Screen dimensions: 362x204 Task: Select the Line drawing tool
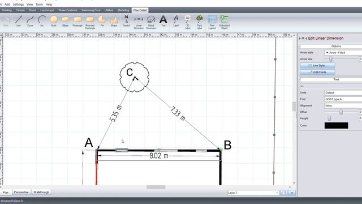pos(19,22)
